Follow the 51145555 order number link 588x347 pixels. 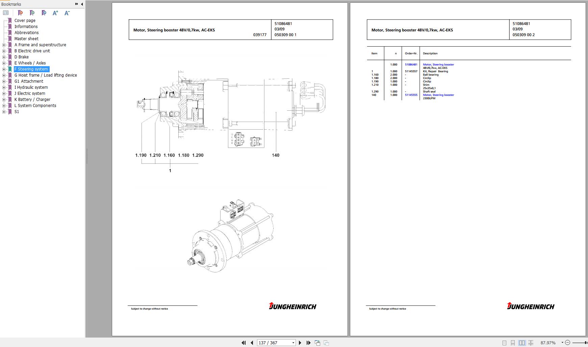pyautogui.click(x=411, y=95)
